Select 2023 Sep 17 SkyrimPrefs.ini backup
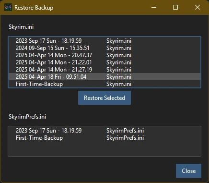The width and height of the screenshot is (209, 183). (104, 131)
